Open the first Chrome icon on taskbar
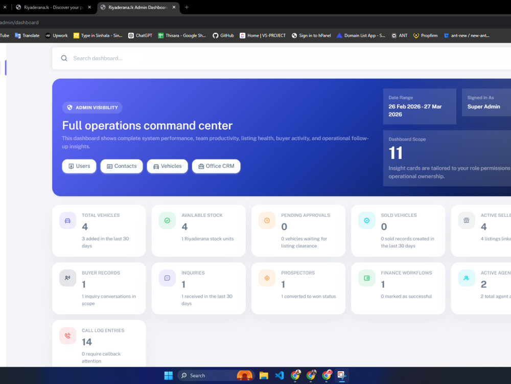This screenshot has height=384, width=511. click(295, 375)
